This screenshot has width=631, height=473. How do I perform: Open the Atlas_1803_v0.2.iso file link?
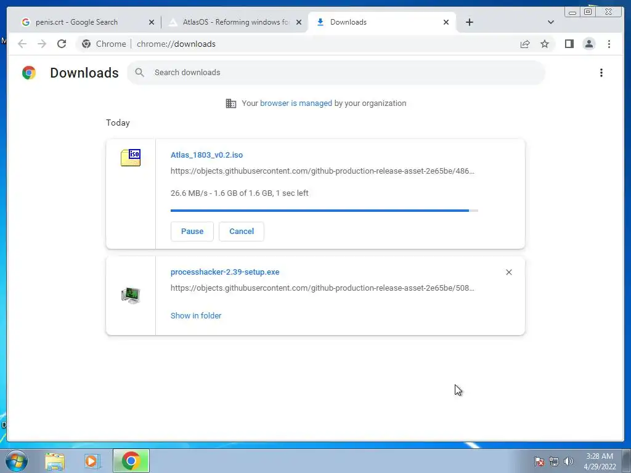(x=206, y=155)
